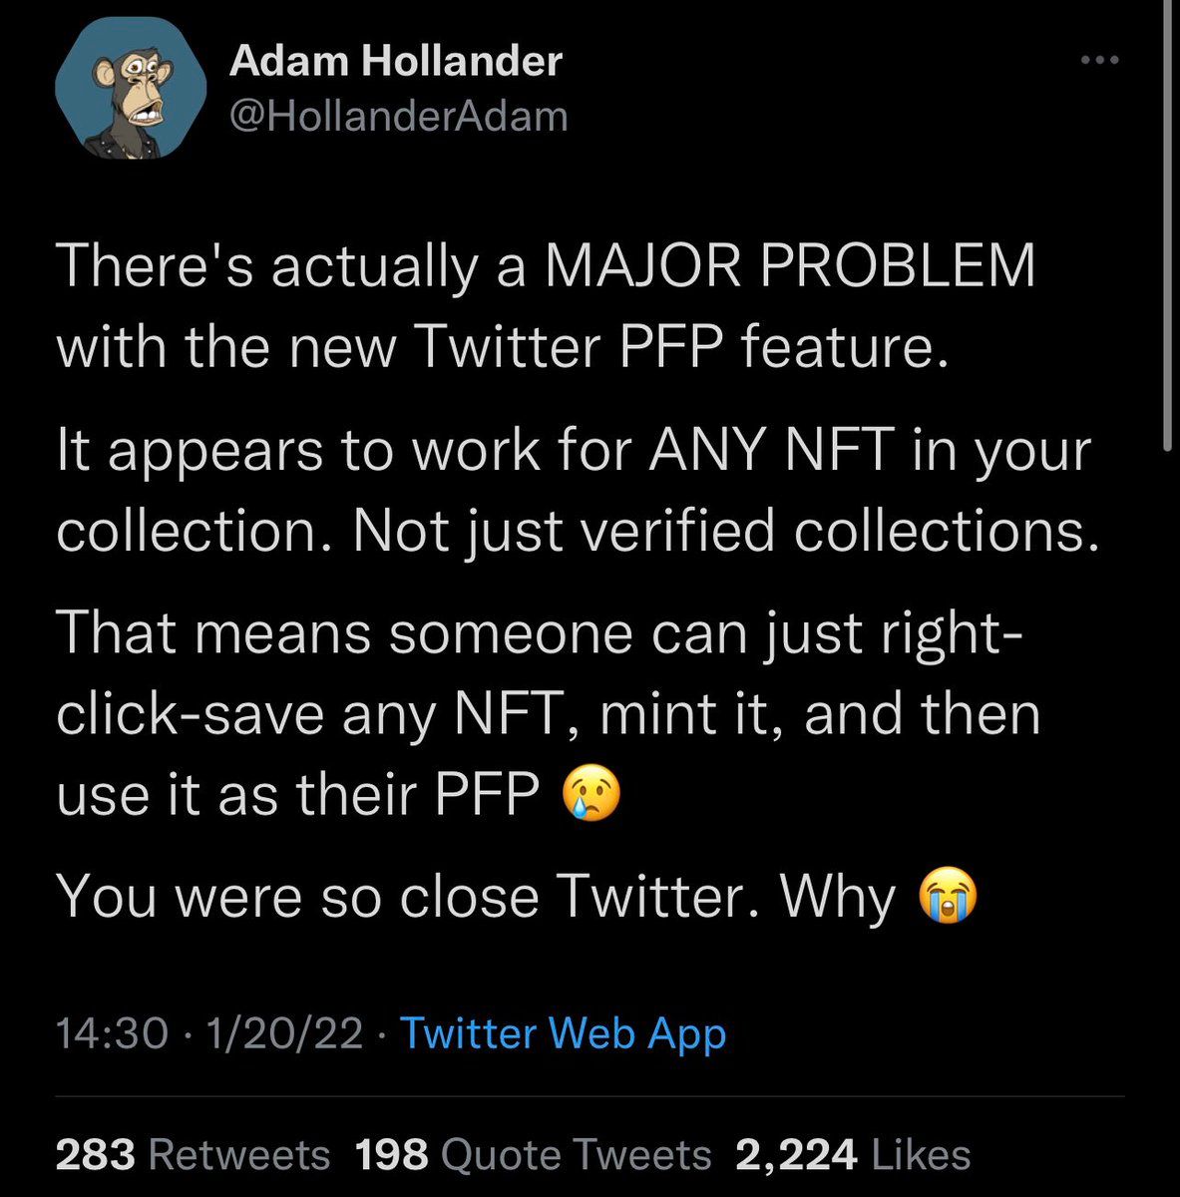Click the Bored Ape profile avatar

click(131, 90)
